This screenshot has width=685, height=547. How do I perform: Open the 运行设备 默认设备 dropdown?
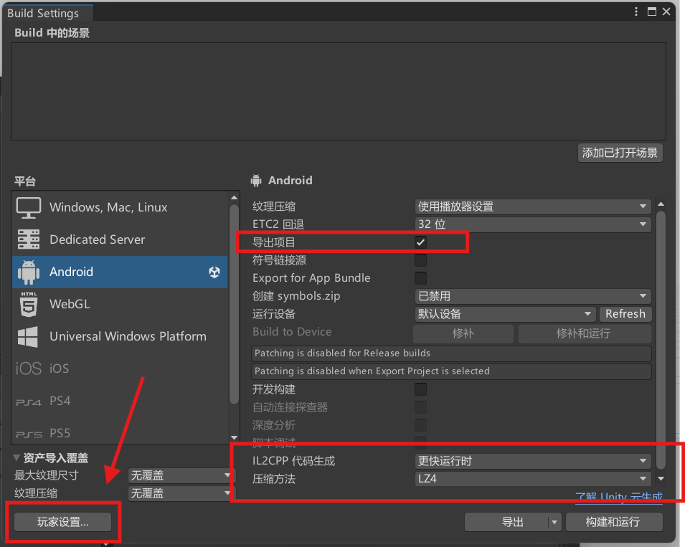(504, 314)
